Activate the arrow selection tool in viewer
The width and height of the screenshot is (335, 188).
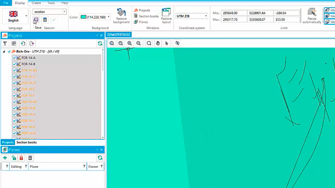tap(167, 43)
